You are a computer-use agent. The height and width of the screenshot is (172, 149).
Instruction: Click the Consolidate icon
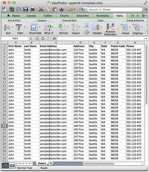[87, 32]
